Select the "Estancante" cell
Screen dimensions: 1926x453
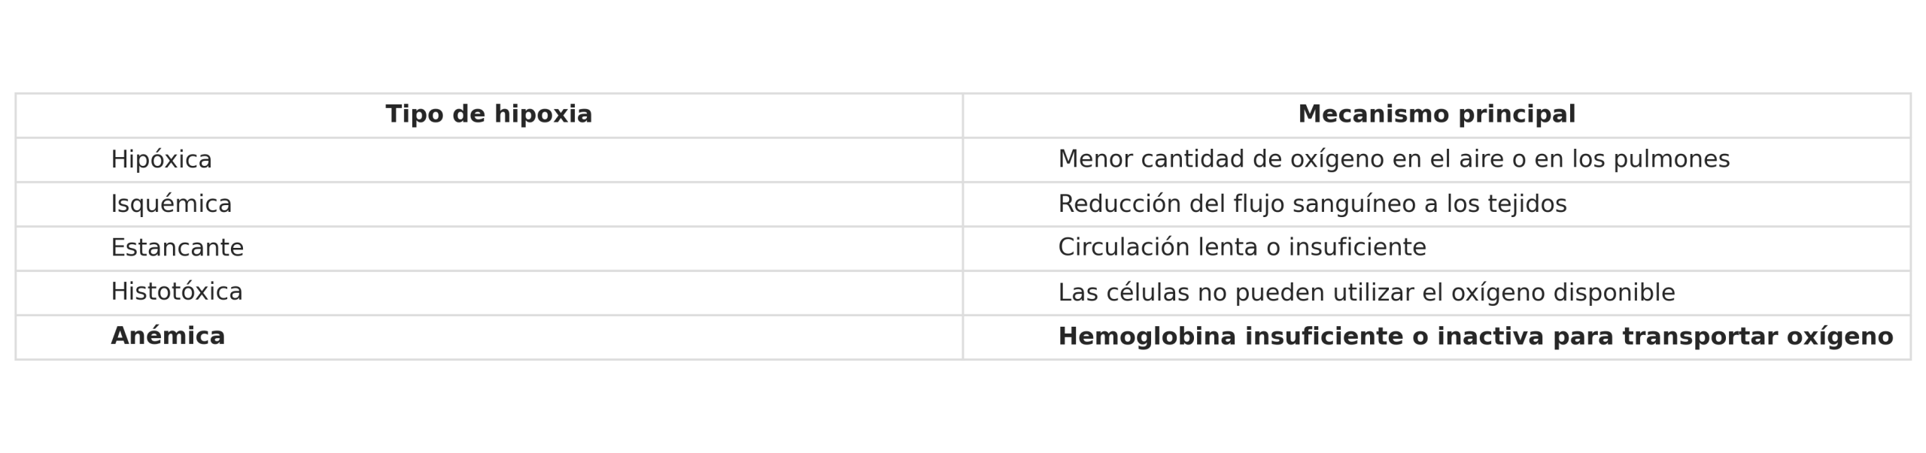coord(177,248)
